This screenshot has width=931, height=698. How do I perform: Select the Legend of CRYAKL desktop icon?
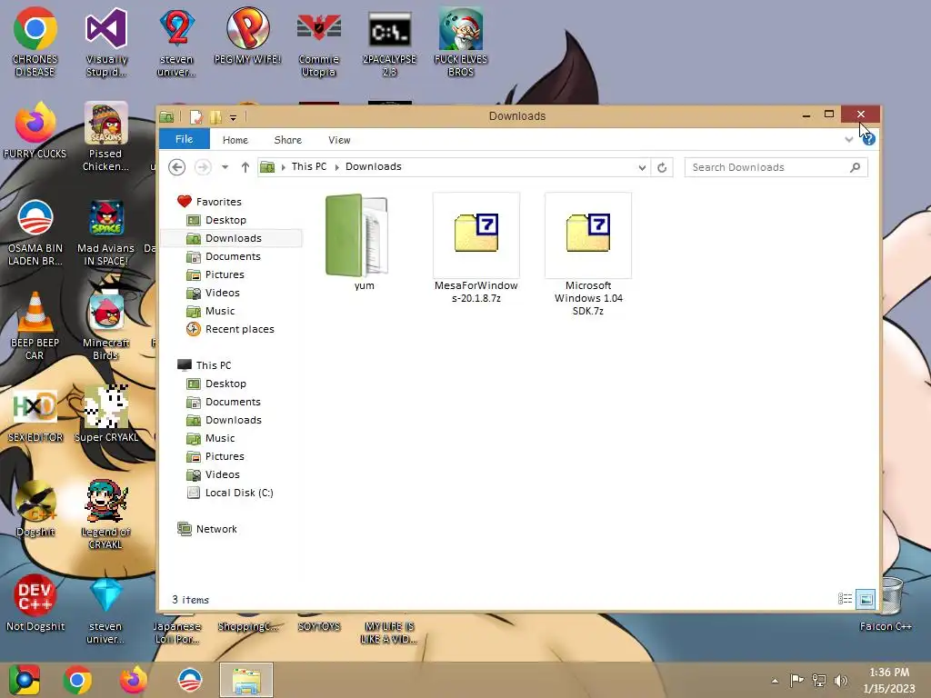(105, 514)
